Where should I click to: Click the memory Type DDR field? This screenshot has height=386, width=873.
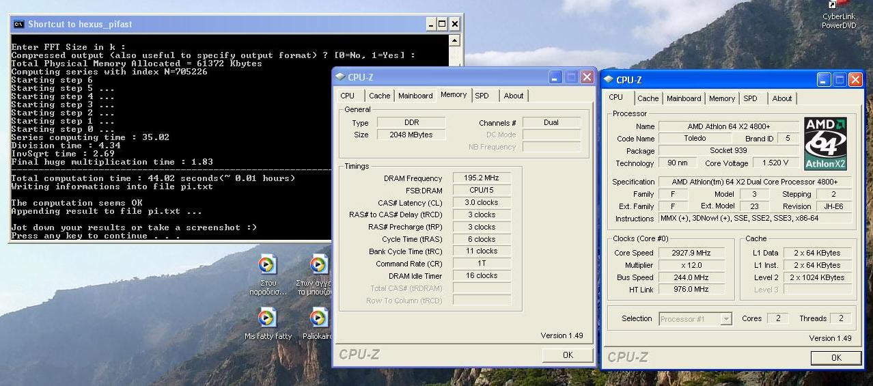pyautogui.click(x=411, y=123)
